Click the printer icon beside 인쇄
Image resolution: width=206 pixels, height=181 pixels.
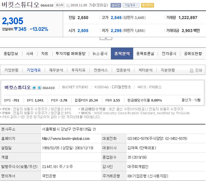pos(192,71)
